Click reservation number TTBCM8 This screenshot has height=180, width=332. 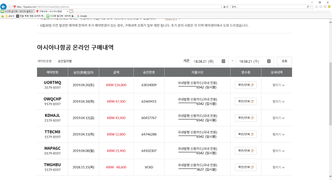[52, 132]
